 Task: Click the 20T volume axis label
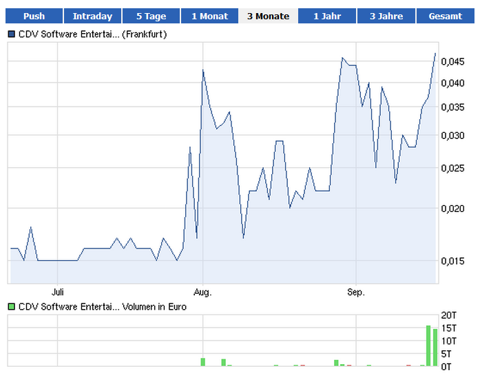click(449, 316)
